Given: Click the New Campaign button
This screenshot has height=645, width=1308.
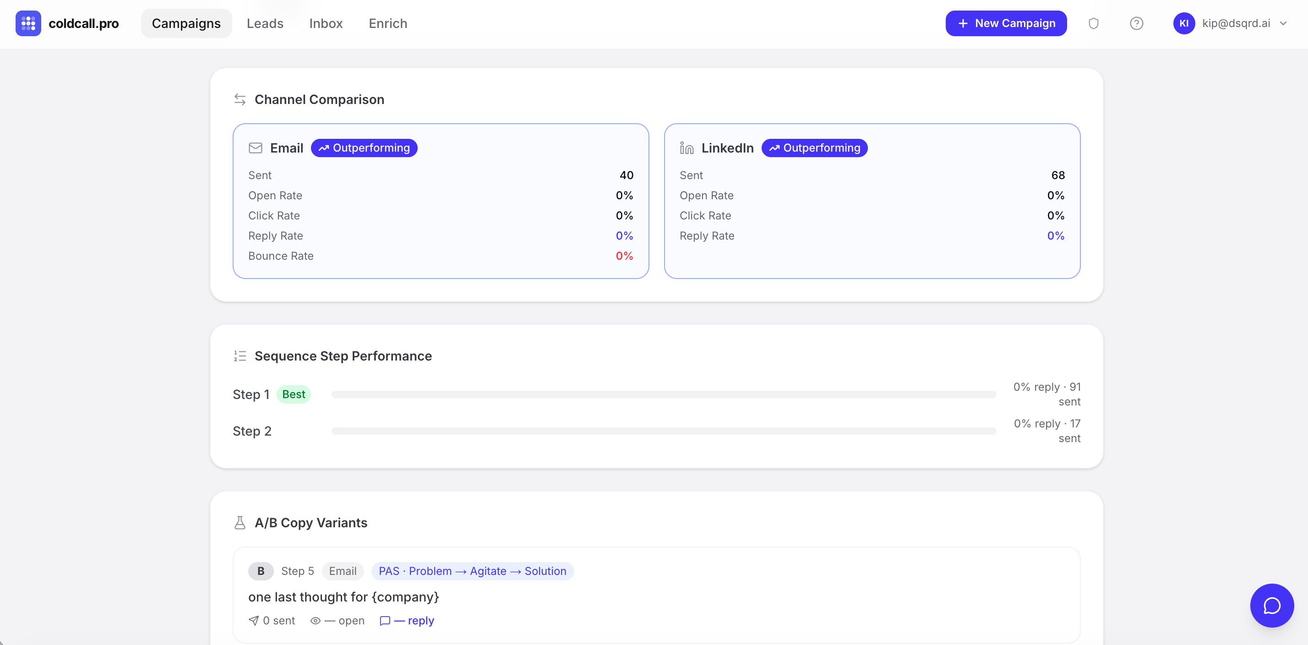Looking at the screenshot, I should coord(1005,23).
